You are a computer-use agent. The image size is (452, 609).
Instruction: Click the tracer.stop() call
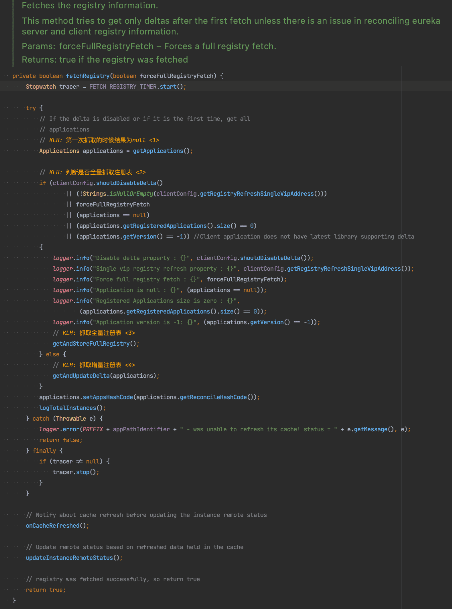click(x=74, y=472)
